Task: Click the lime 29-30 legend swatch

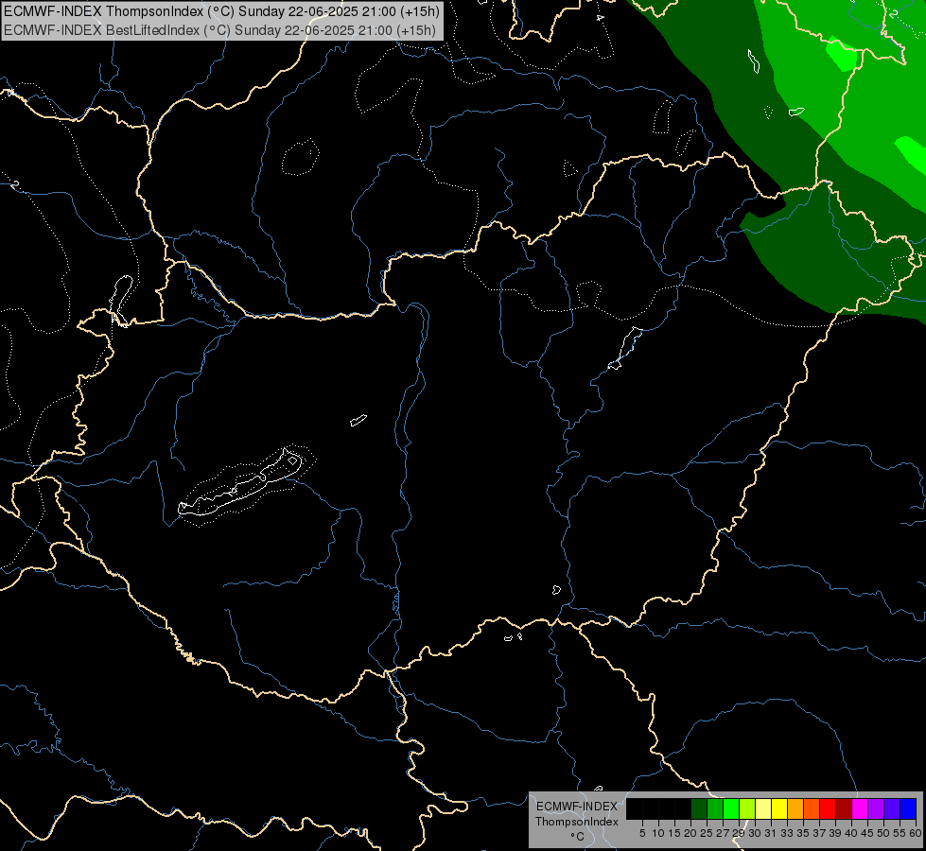Action: pos(747,809)
